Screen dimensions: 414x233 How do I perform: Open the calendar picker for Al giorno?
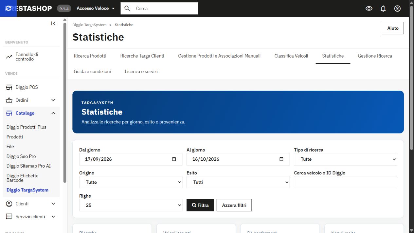tap(281, 159)
